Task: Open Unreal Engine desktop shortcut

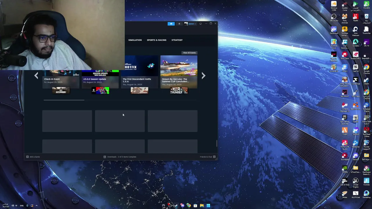Action: 355,183
